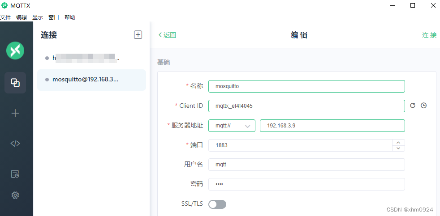This screenshot has height=216, width=440.
Task: Open Settings gear icon in sidebar
Action: (x=15, y=195)
